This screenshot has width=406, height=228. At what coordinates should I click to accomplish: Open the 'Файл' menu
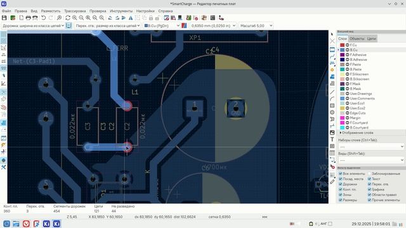[x=6, y=11]
